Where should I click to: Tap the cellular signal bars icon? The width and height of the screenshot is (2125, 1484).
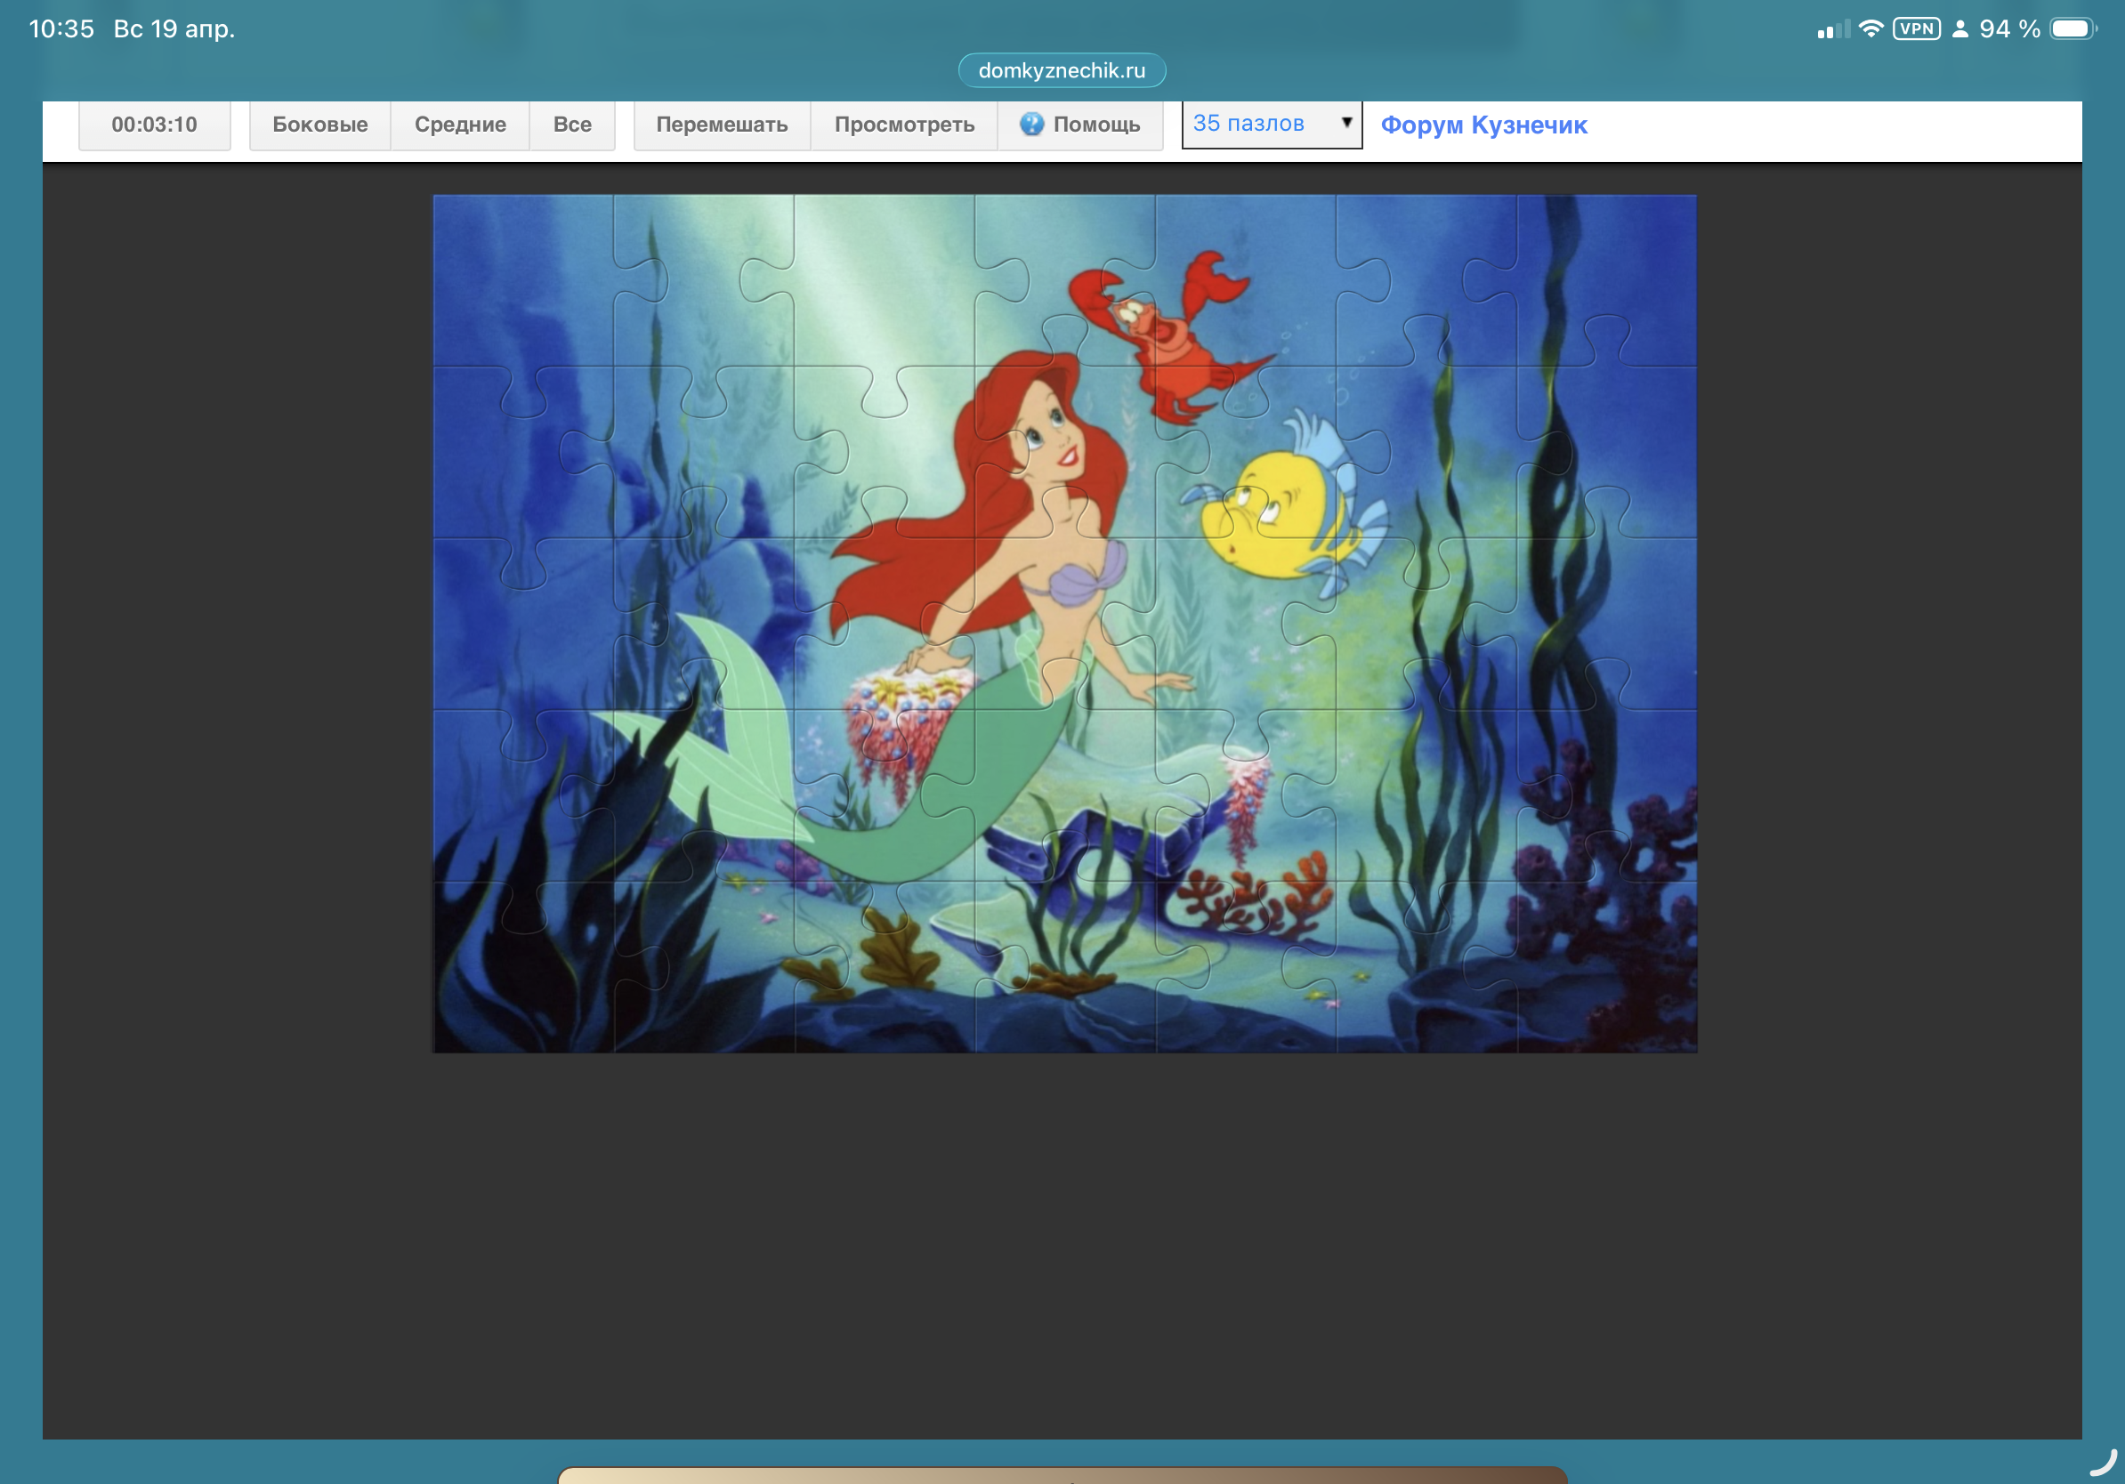pyautogui.click(x=1832, y=29)
